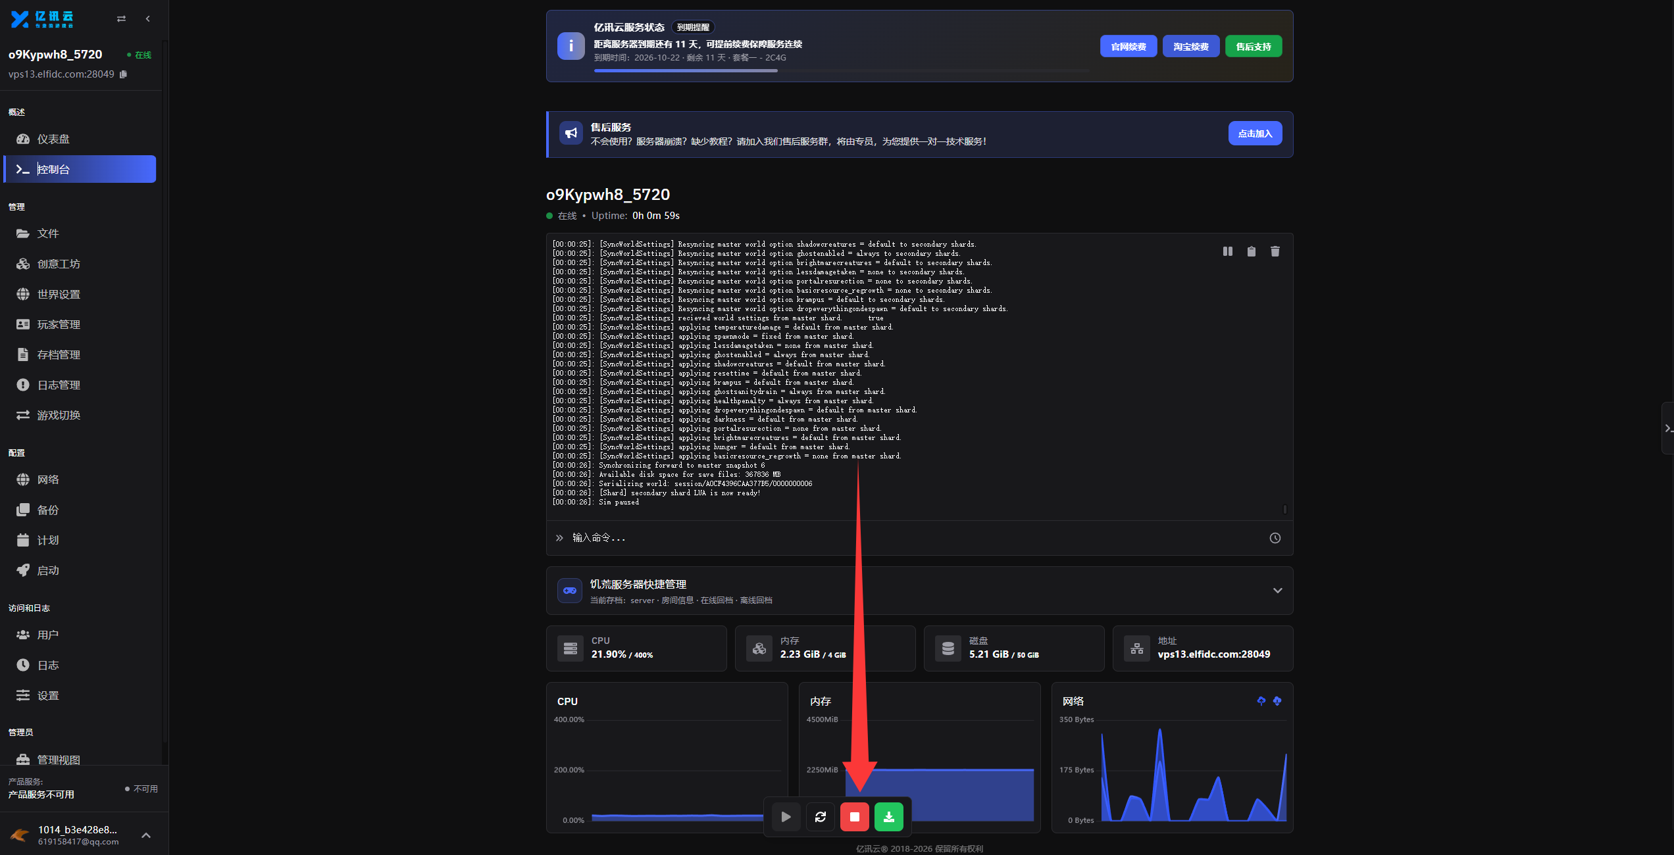
Task: Collapse the left sidebar with chevron
Action: (147, 19)
